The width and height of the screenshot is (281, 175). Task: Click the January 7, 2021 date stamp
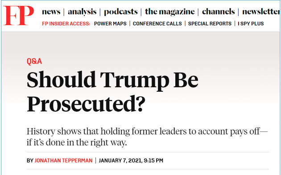(120, 160)
